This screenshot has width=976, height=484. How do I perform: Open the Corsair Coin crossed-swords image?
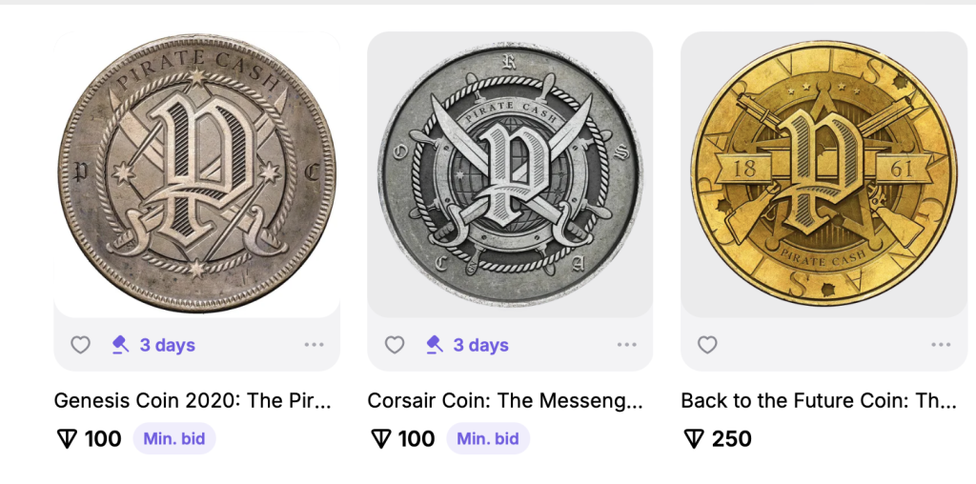point(510,174)
